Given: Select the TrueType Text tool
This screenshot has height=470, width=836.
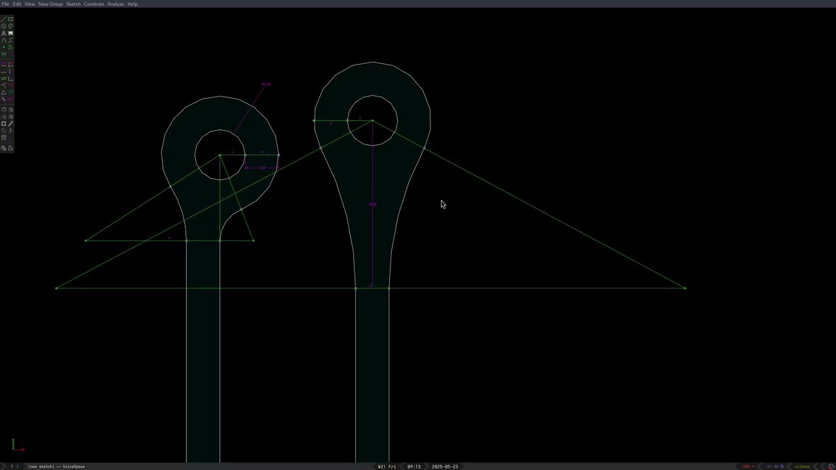Looking at the screenshot, I should pyautogui.click(x=3, y=33).
